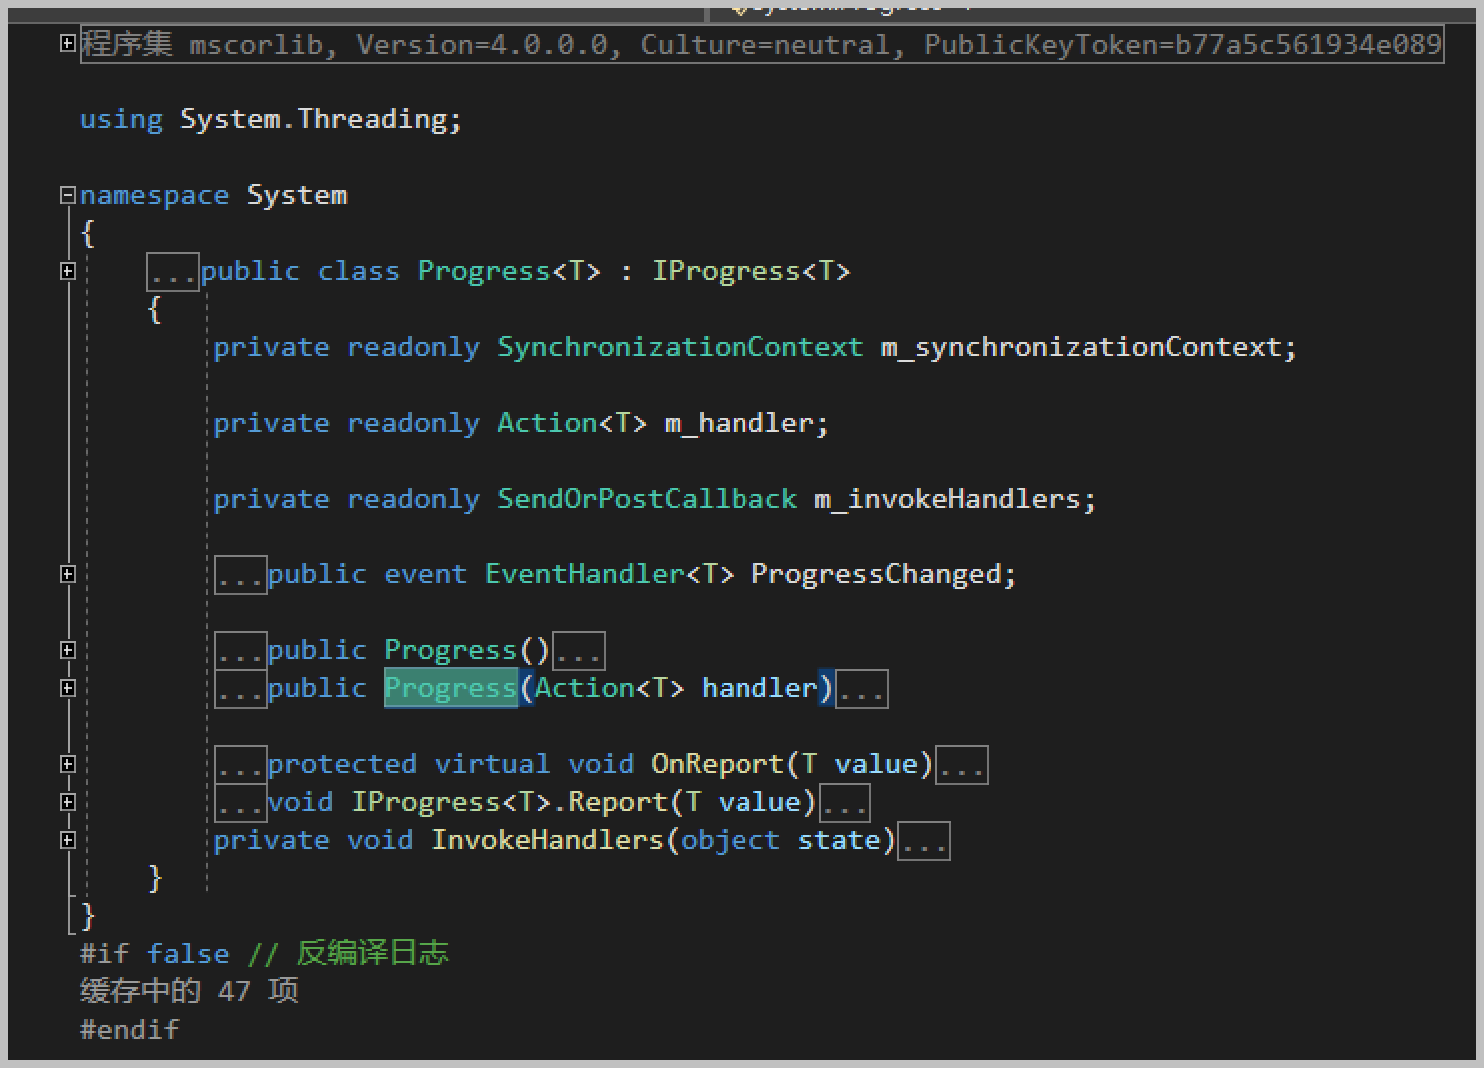Expand the Progress<T> class outlining marker
The image size is (1484, 1068).
click(67, 271)
